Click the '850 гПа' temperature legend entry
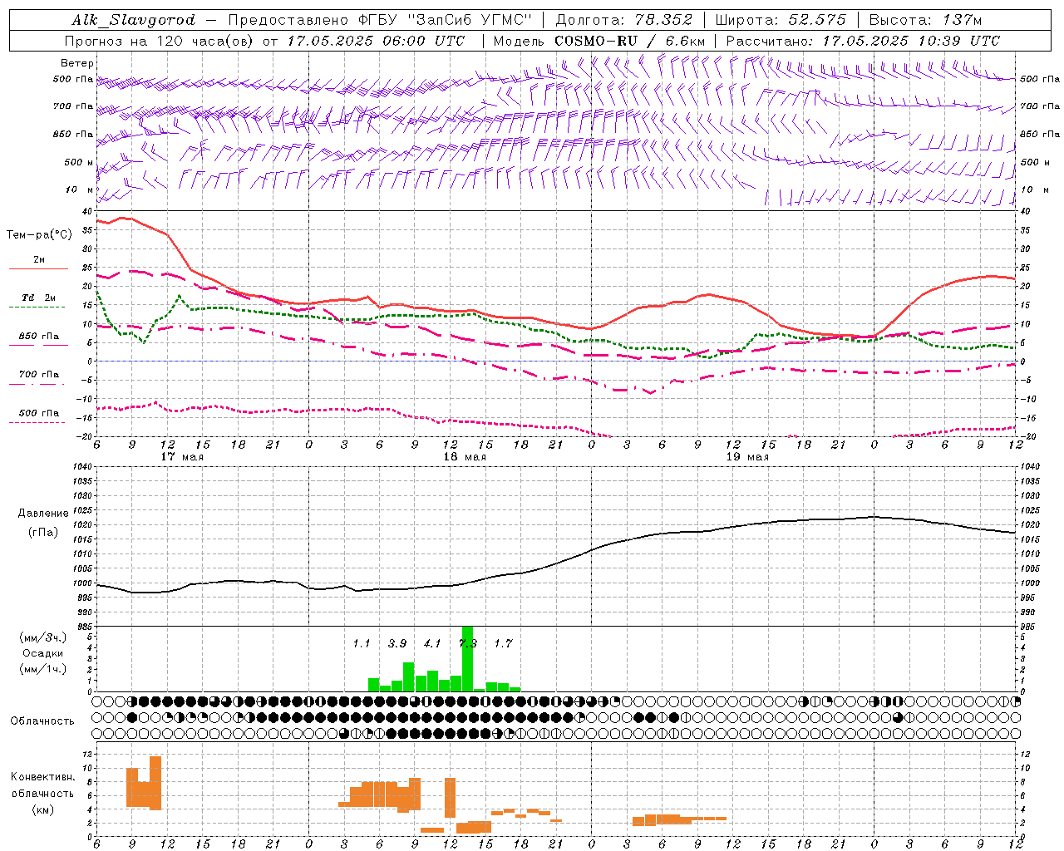This screenshot has height=851, width=1064. (x=39, y=337)
